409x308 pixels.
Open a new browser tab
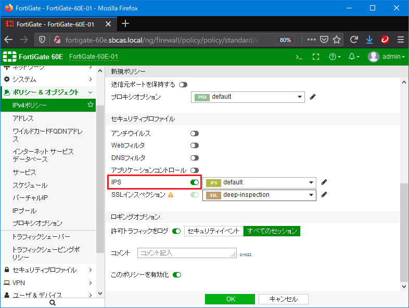[x=125, y=24]
